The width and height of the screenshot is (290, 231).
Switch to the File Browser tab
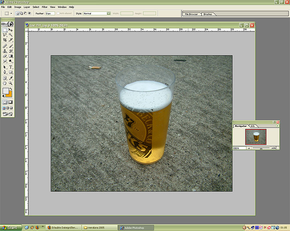click(191, 14)
